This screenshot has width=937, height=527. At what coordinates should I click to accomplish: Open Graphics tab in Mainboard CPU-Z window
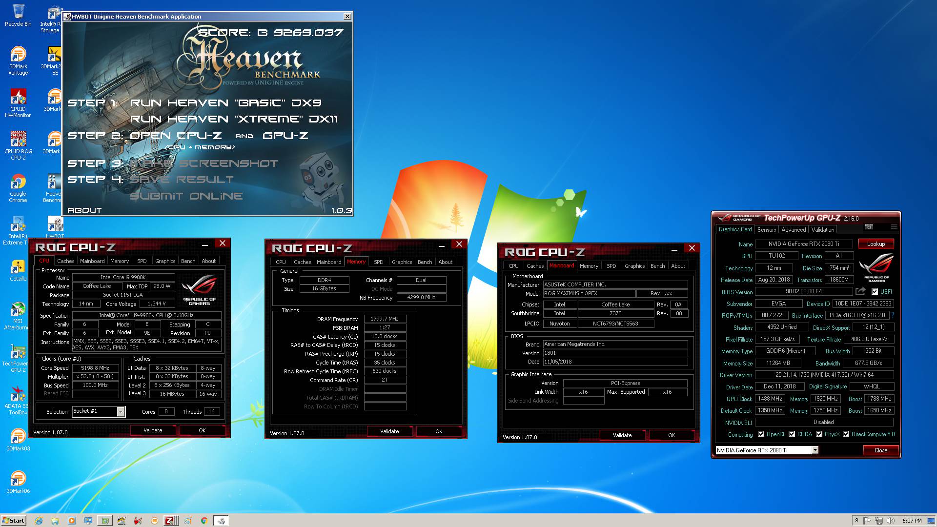click(635, 266)
